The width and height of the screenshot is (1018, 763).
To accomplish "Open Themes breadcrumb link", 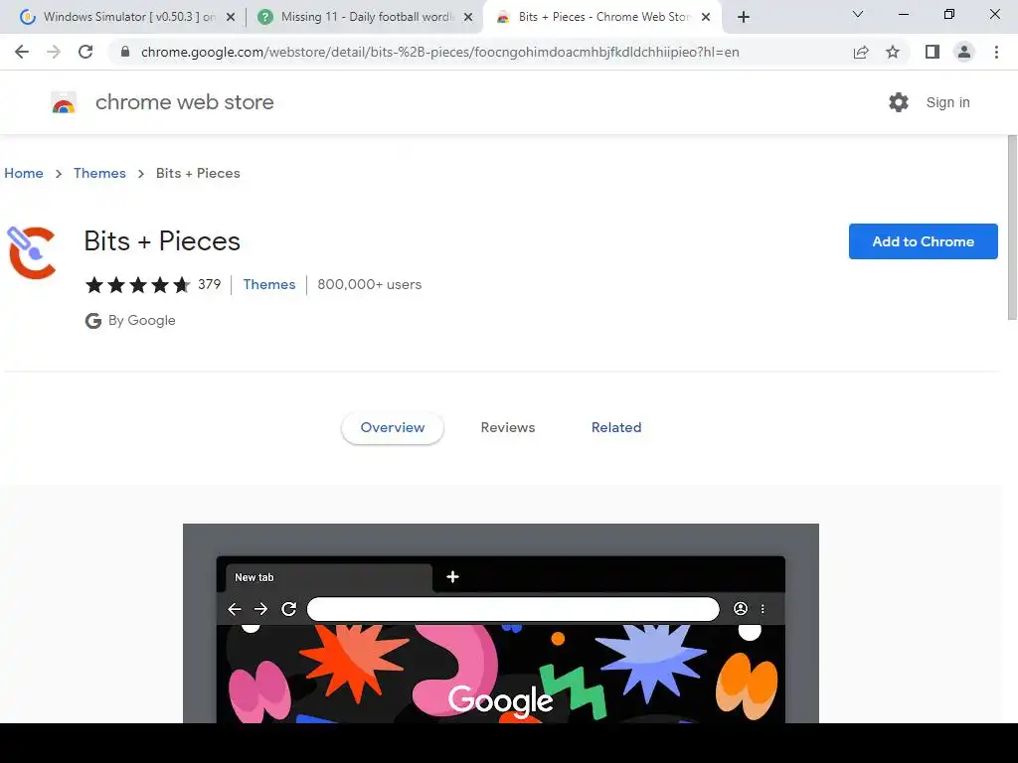I will (x=99, y=173).
